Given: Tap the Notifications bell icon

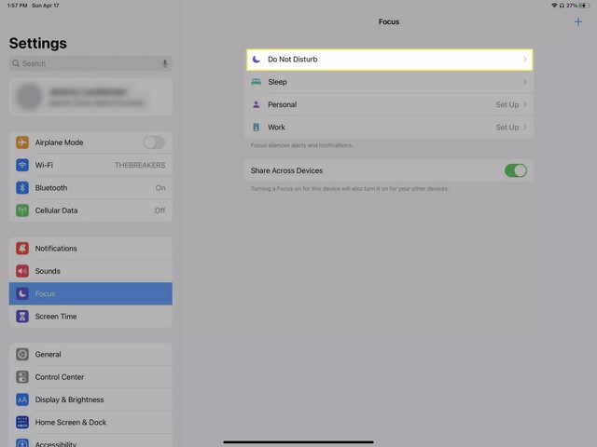Looking at the screenshot, I should click(22, 249).
